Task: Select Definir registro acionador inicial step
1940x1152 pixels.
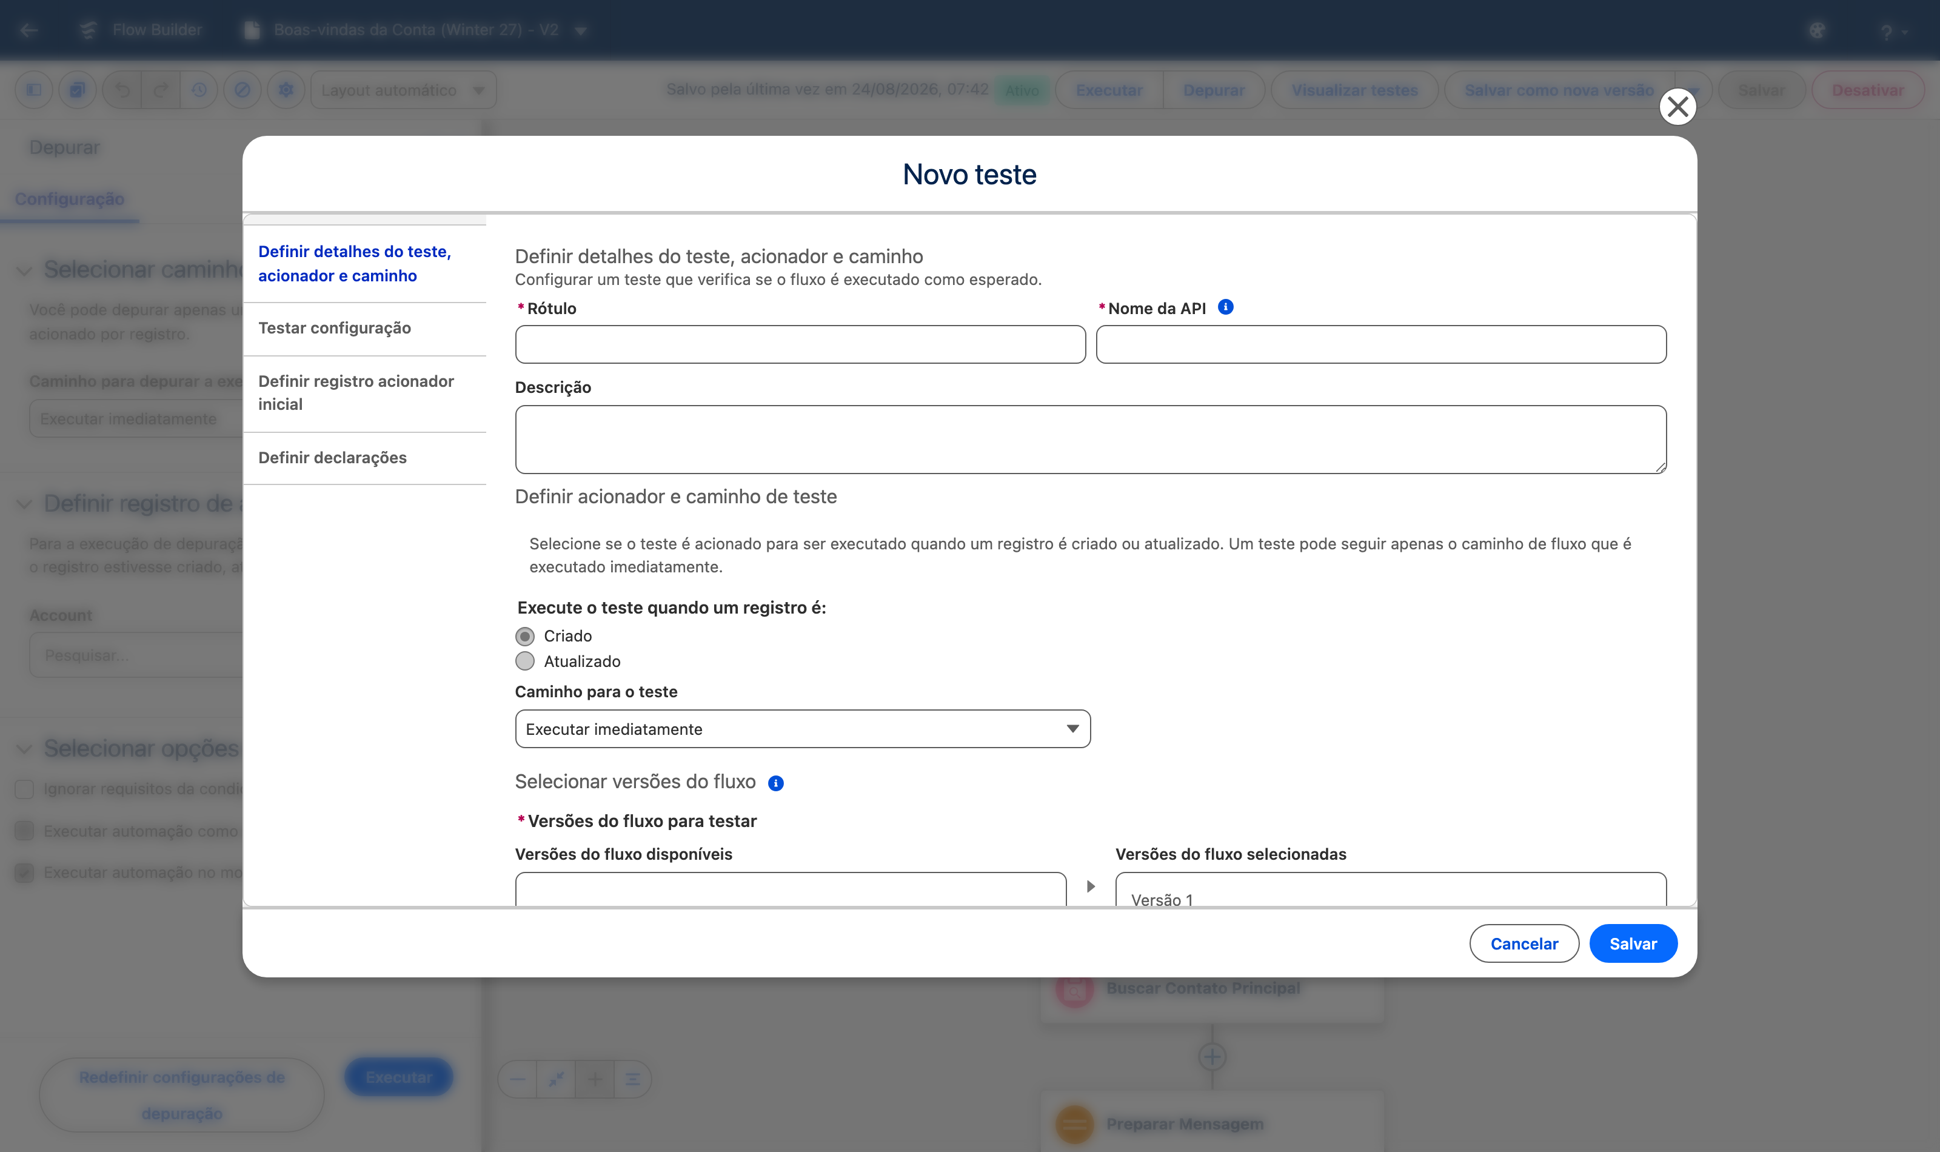Action: [365, 393]
